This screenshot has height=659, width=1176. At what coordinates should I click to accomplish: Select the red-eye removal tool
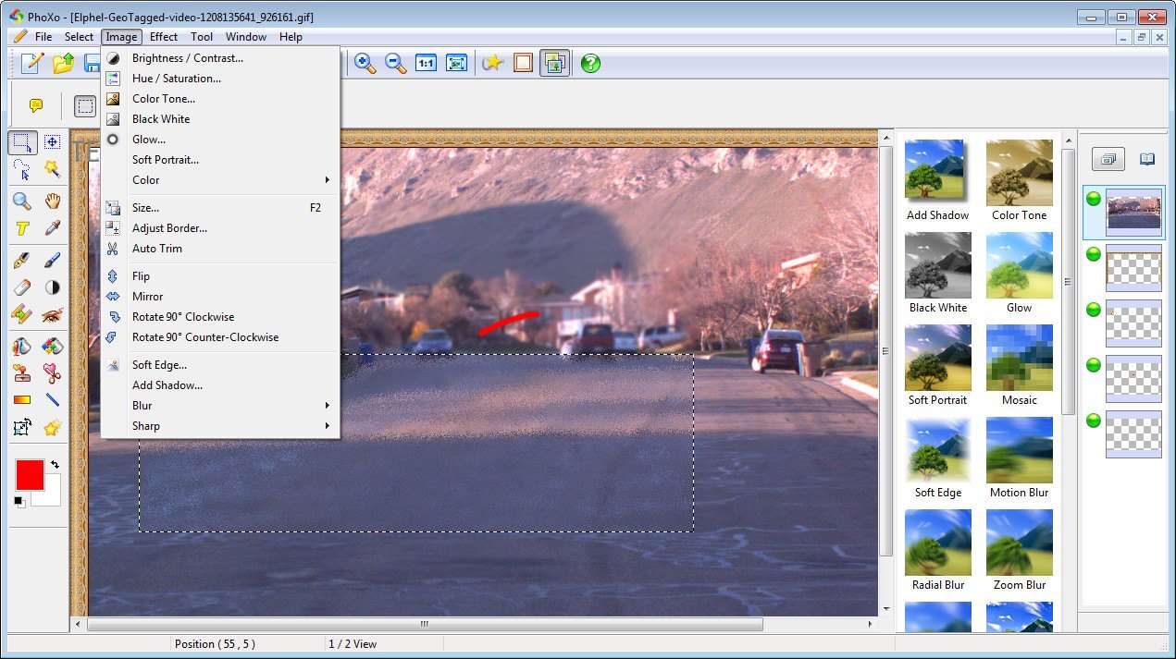[x=52, y=313]
